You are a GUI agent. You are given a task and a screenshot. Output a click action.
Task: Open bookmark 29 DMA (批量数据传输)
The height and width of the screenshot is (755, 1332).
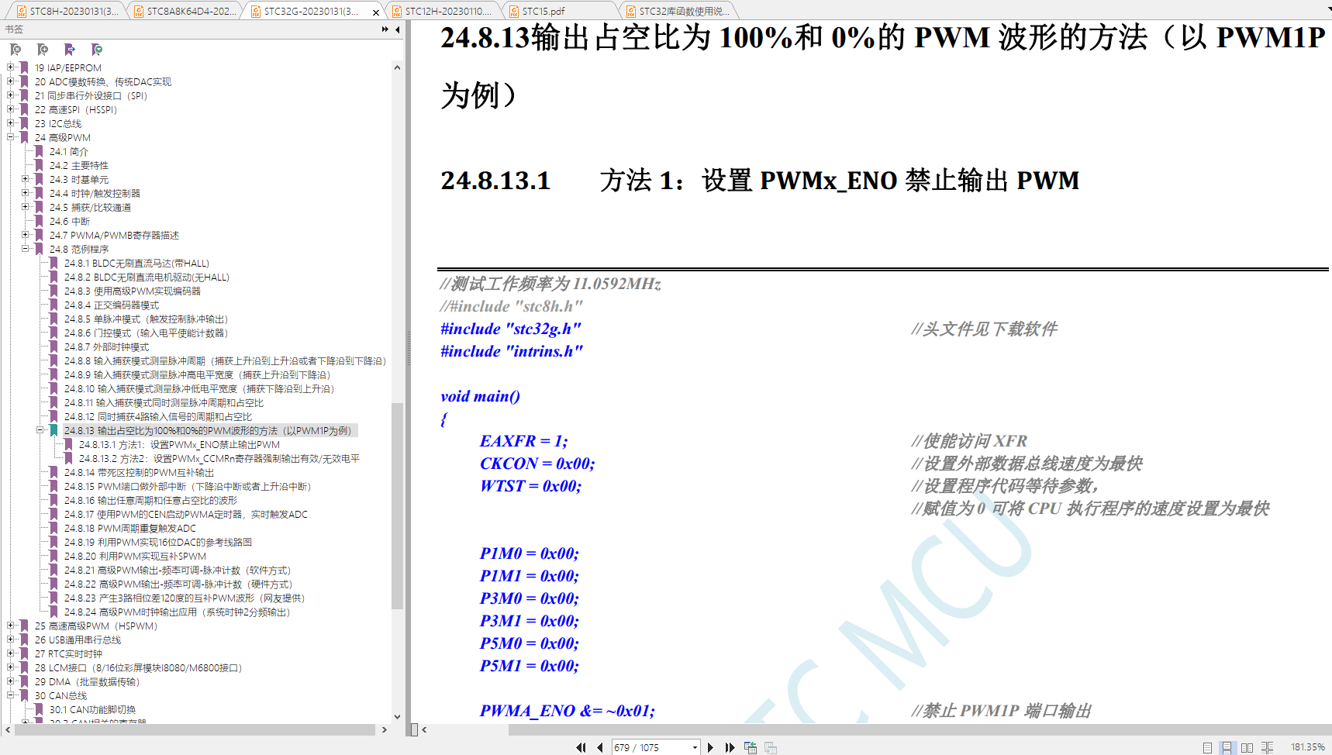click(x=87, y=681)
